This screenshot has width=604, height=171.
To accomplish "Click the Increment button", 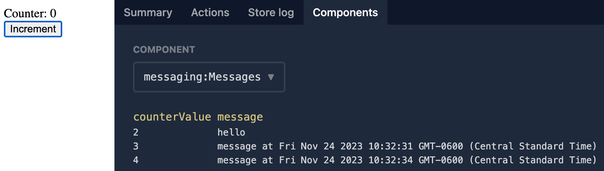I will pos(33,29).
